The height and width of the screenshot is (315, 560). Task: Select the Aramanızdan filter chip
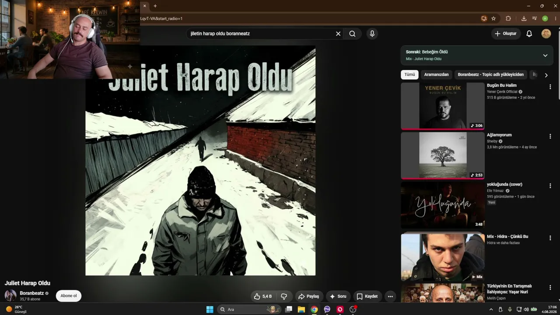click(x=436, y=75)
